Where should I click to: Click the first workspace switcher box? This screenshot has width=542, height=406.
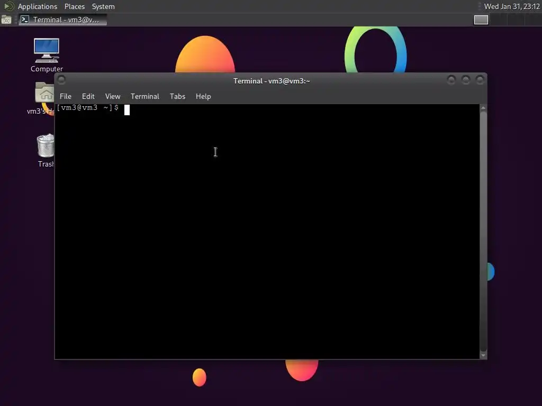tap(481, 20)
